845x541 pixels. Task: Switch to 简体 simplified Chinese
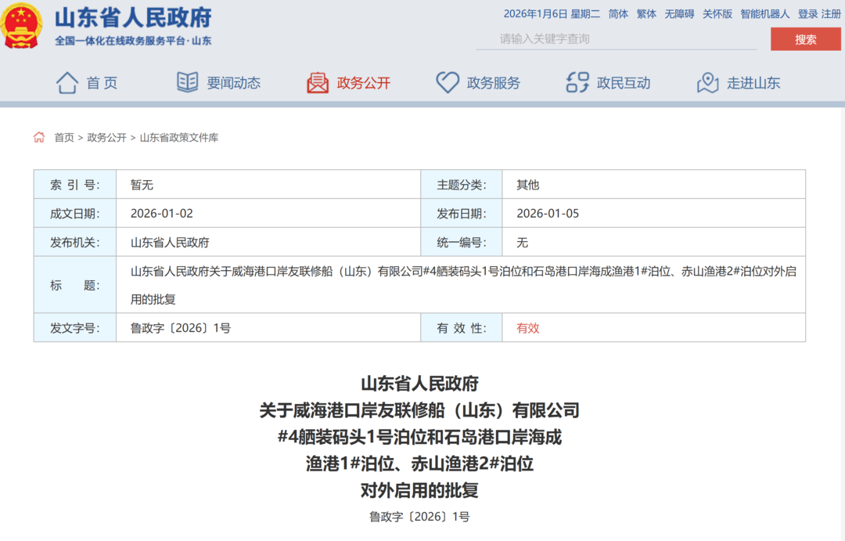(x=618, y=14)
